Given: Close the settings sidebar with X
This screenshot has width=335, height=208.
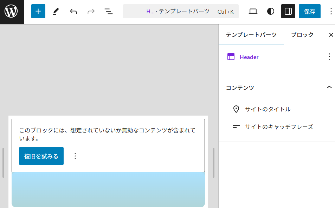Looking at the screenshot, I should coord(331,35).
